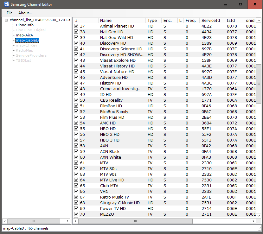Click the Samsung Channel Editor app icon
263x234 pixels.
tap(6, 4)
